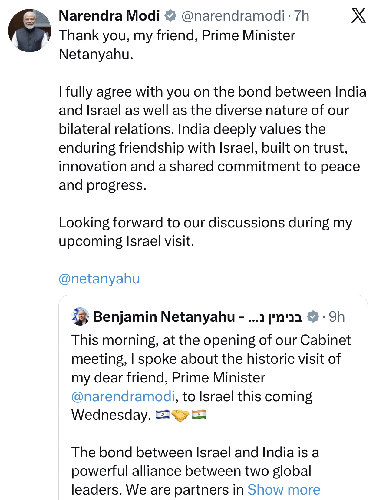
Task: Click the Israel flag emoji
Action: coord(163,415)
